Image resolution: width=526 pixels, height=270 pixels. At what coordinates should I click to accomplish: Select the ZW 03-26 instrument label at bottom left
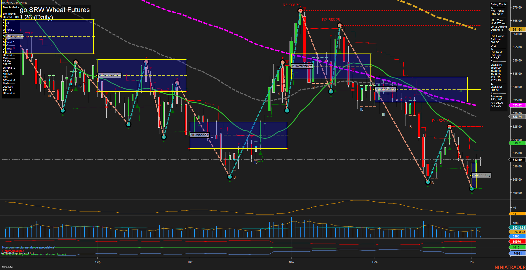click(7, 267)
